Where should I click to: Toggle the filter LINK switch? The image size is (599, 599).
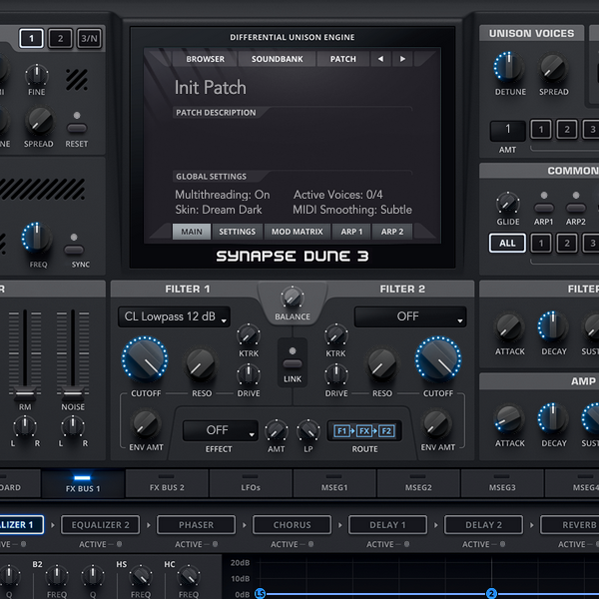tap(293, 363)
